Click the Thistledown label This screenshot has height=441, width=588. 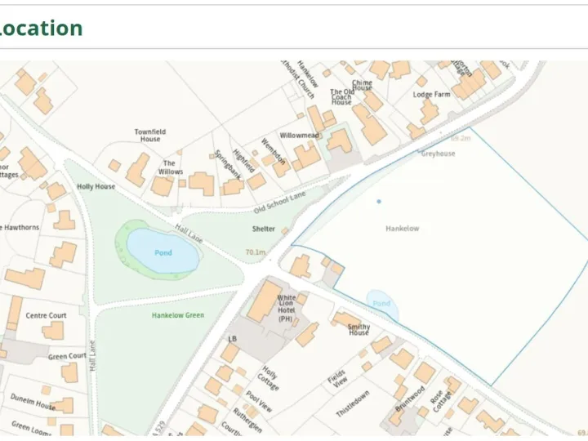[353, 404]
